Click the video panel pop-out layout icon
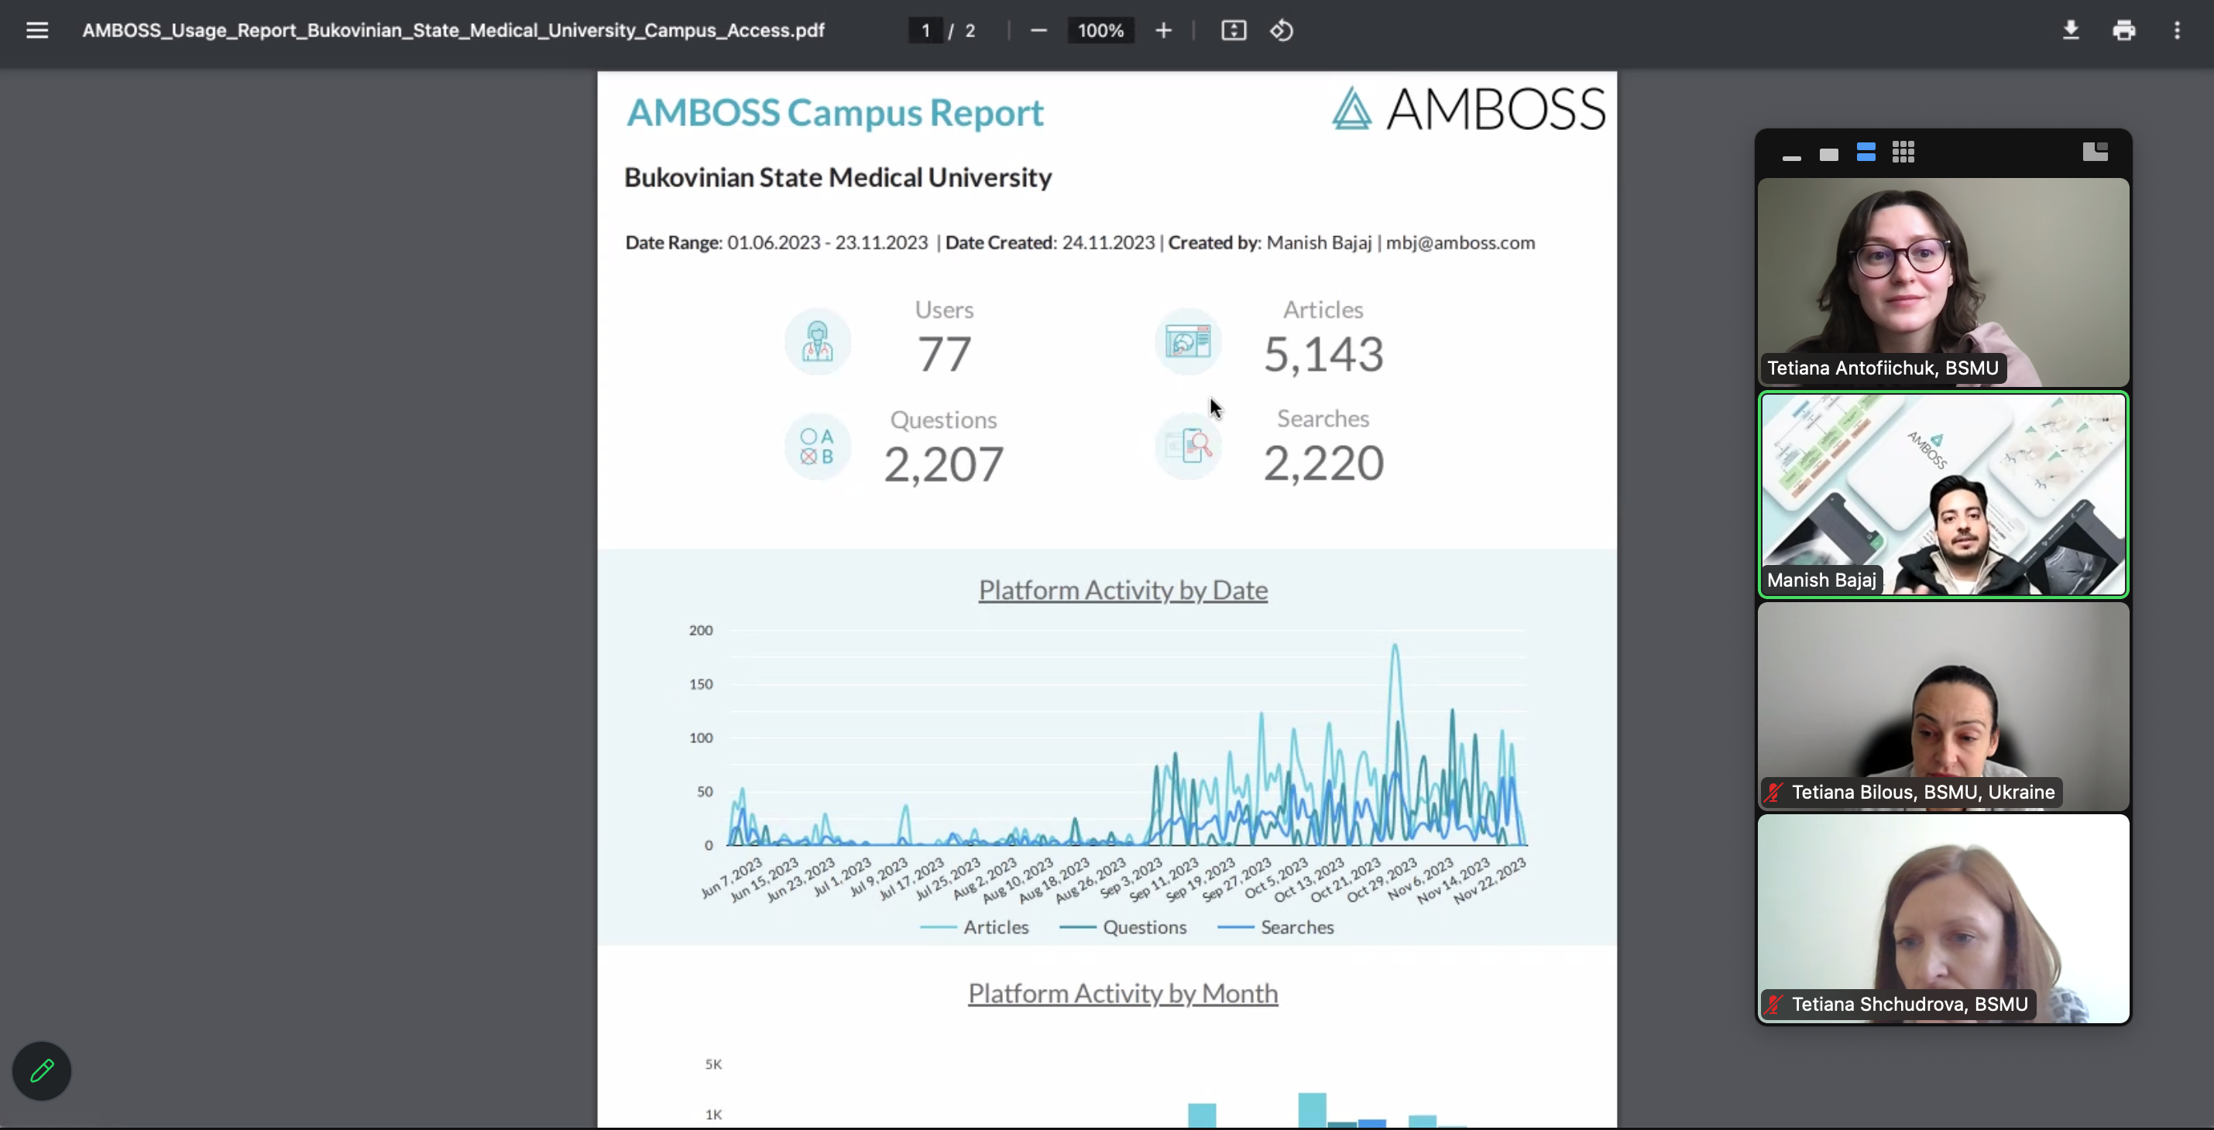2214x1130 pixels. tap(2096, 152)
